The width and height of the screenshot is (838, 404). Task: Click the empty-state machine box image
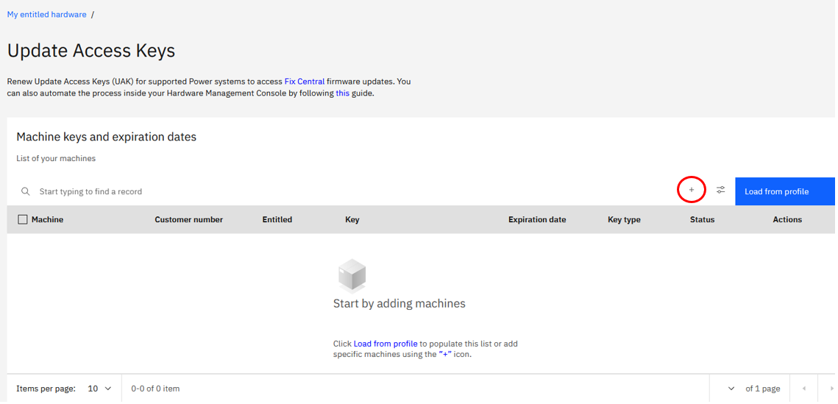(352, 275)
